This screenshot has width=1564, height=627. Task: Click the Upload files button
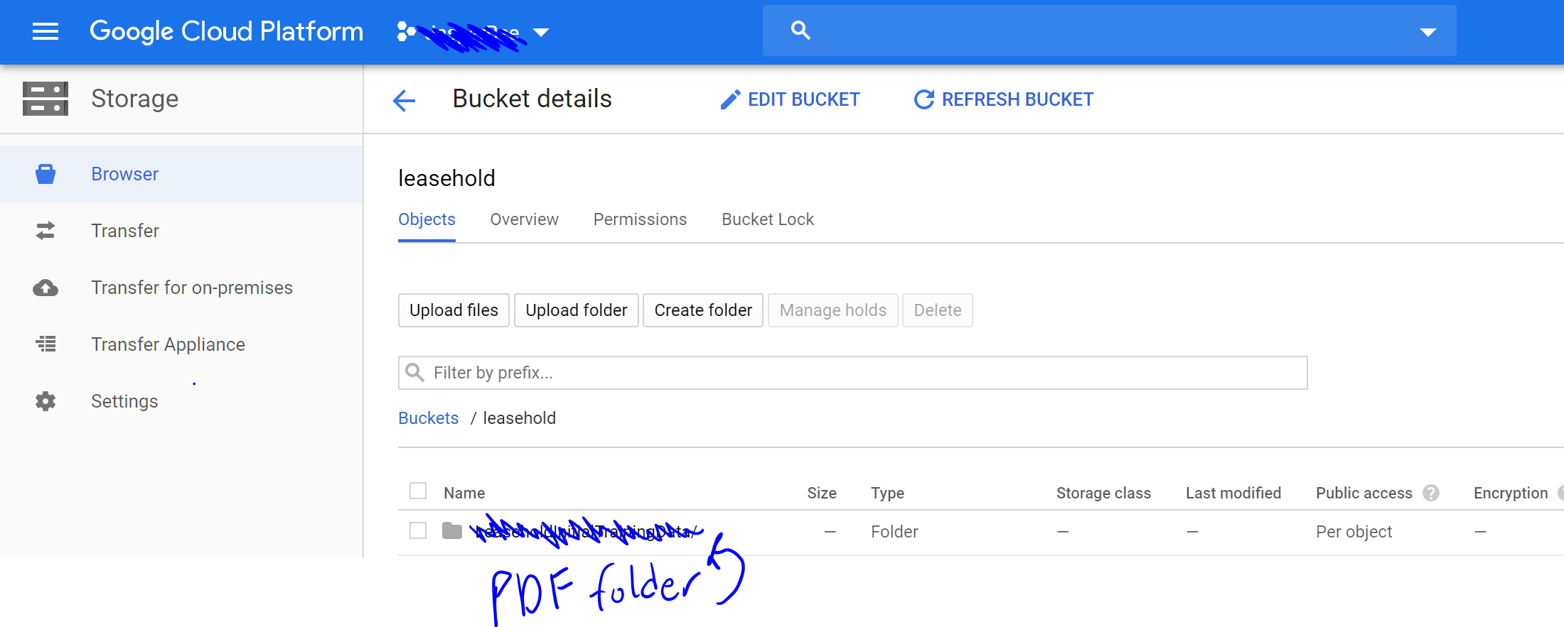(454, 310)
